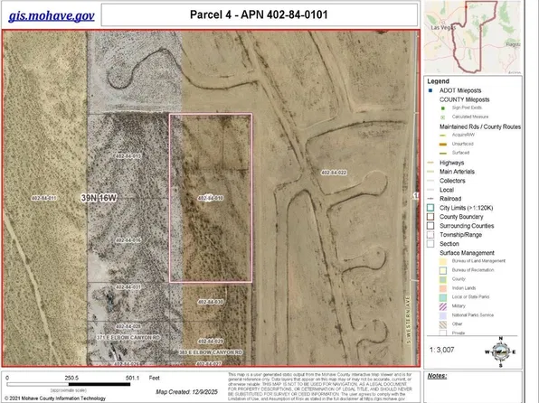Click parcel label 402-84-011
This screenshot has width=539, height=403.
(43, 198)
